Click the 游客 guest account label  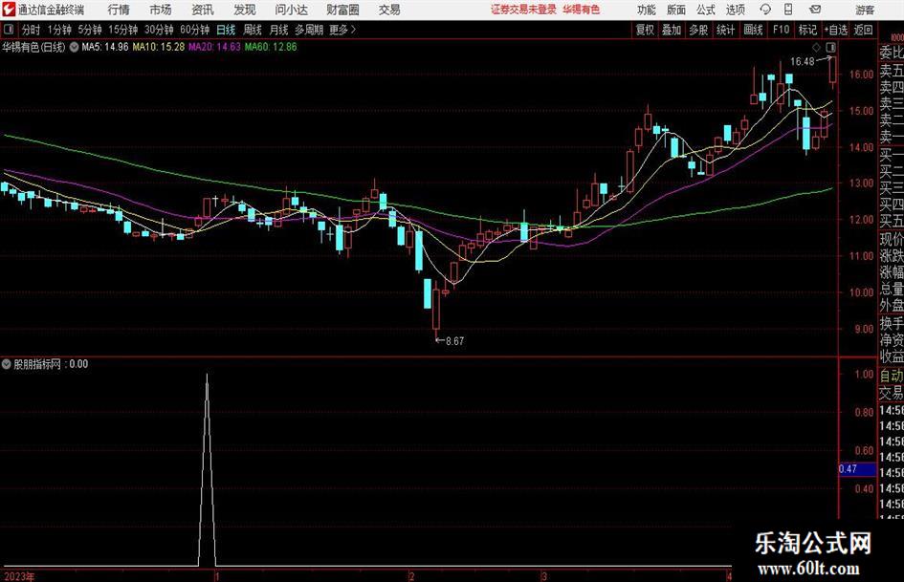coord(865,10)
